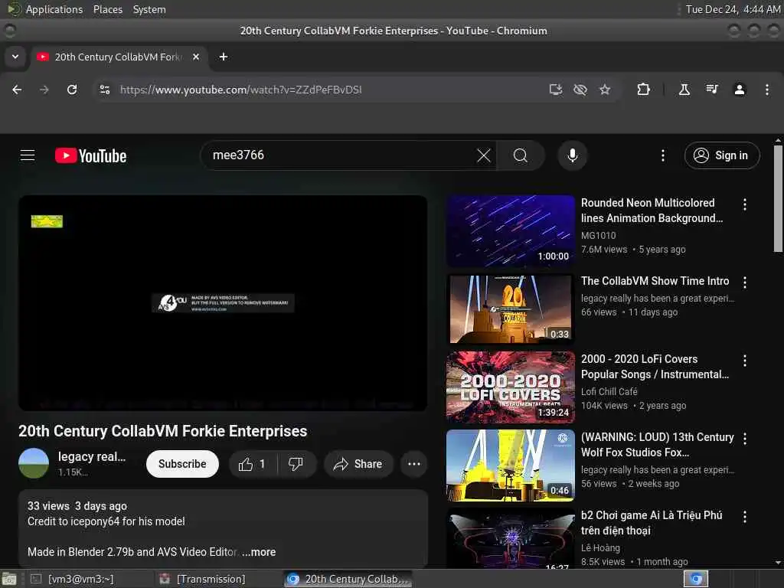Click the YouTube search field
The height and width of the screenshot is (588, 784).
(340, 155)
